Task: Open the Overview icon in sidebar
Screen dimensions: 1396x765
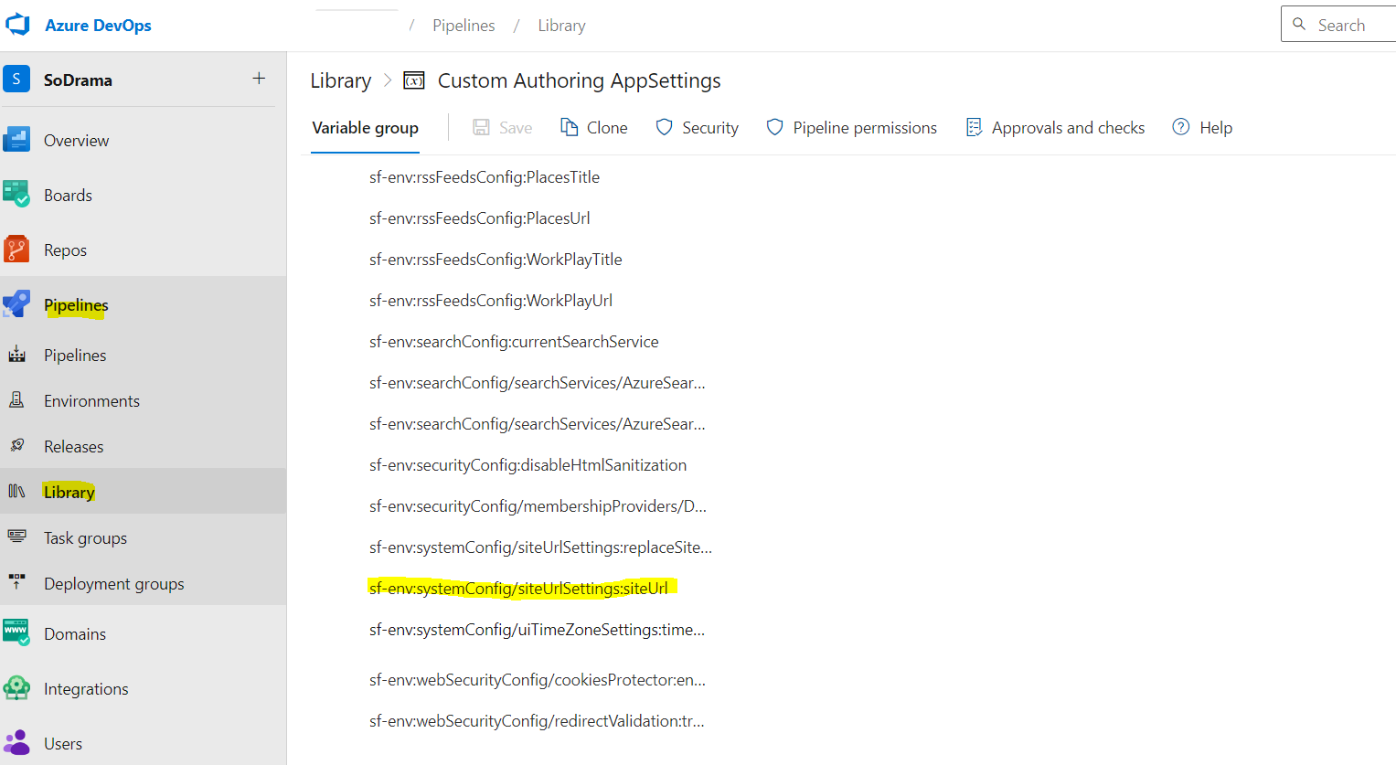Action: [x=16, y=140]
